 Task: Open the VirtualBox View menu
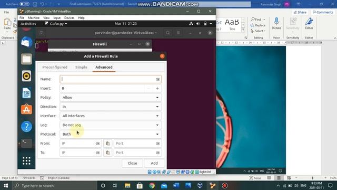[46, 18]
